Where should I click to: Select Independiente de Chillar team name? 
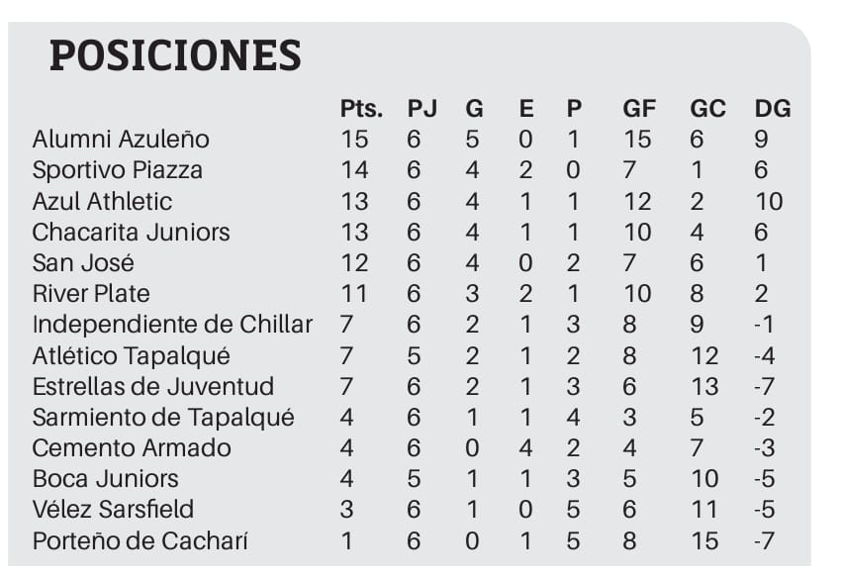pos(172,325)
